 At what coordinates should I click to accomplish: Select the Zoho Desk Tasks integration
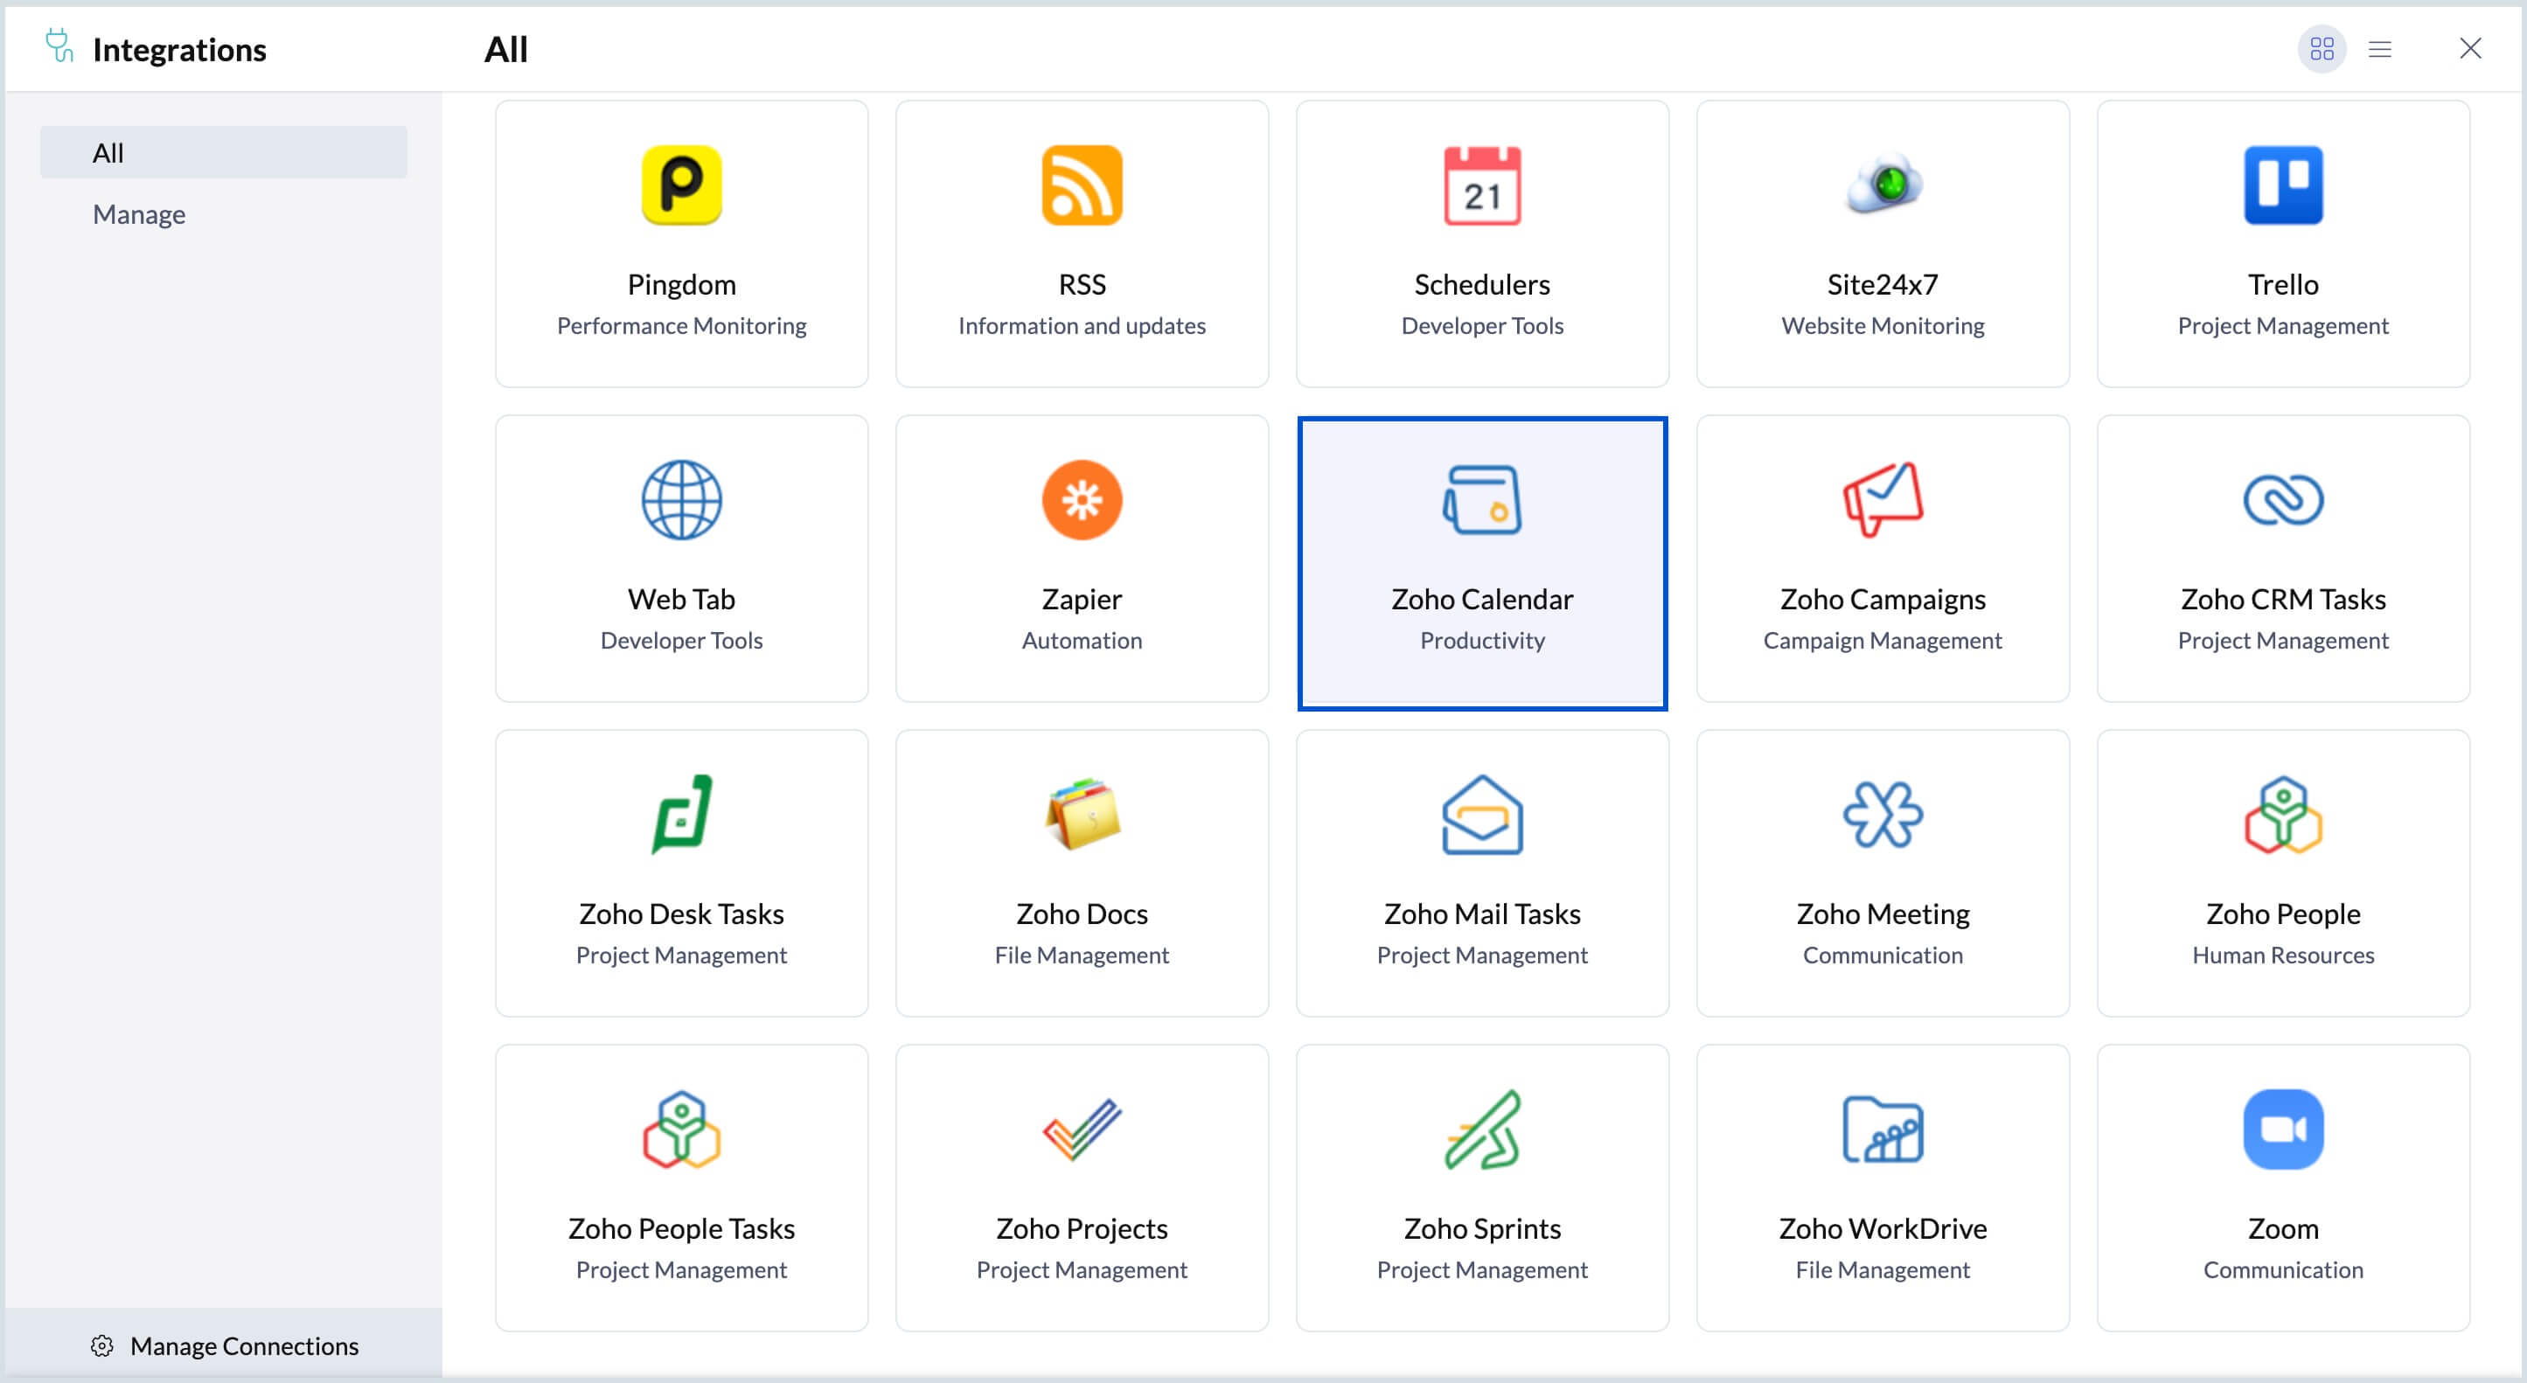pyautogui.click(x=681, y=873)
